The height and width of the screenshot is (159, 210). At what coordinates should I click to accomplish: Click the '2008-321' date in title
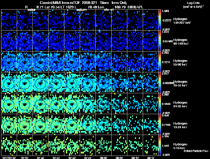(89, 3)
